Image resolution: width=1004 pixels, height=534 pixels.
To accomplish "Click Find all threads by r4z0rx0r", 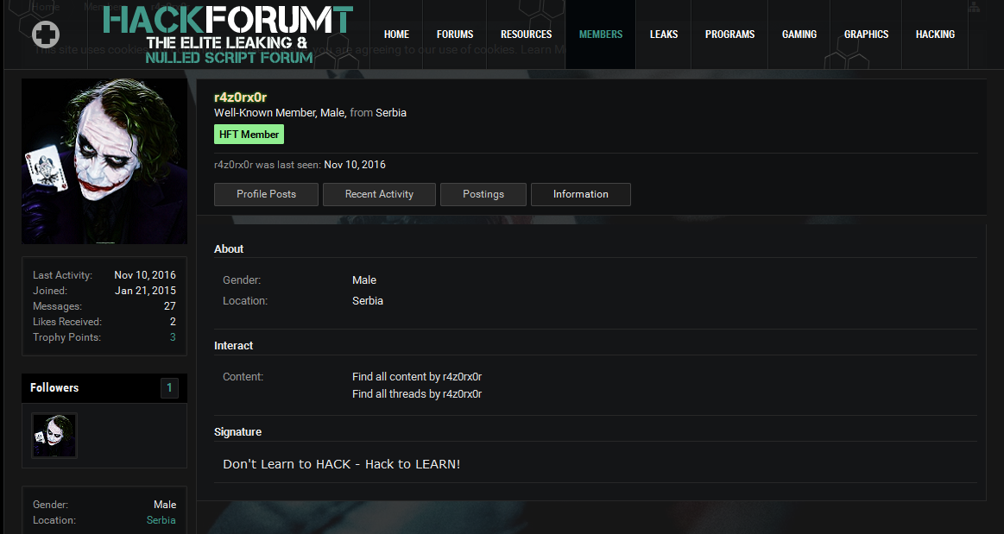I will pos(417,394).
